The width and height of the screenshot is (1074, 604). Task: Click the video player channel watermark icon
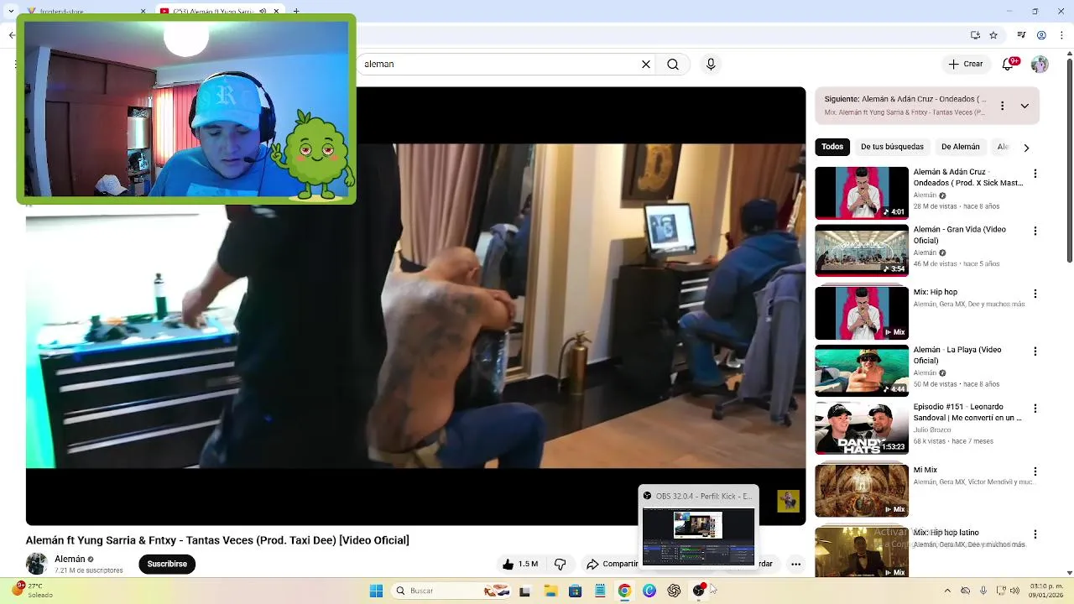(x=788, y=501)
